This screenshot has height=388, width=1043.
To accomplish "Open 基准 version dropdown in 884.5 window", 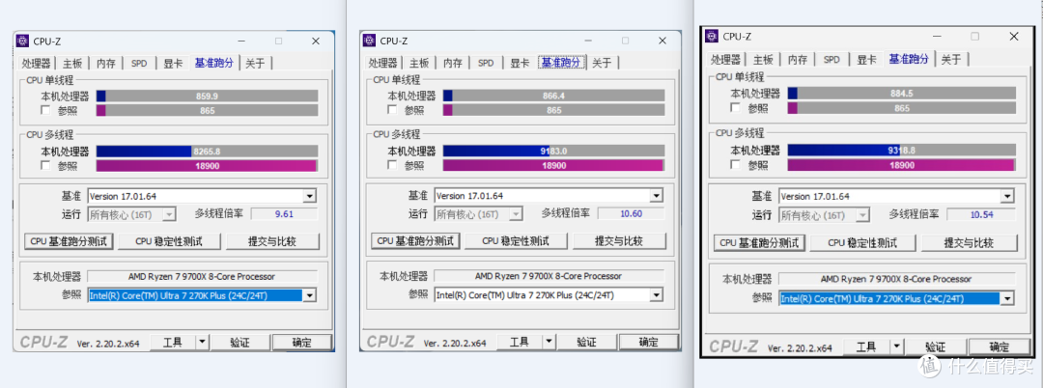I will (x=1007, y=197).
